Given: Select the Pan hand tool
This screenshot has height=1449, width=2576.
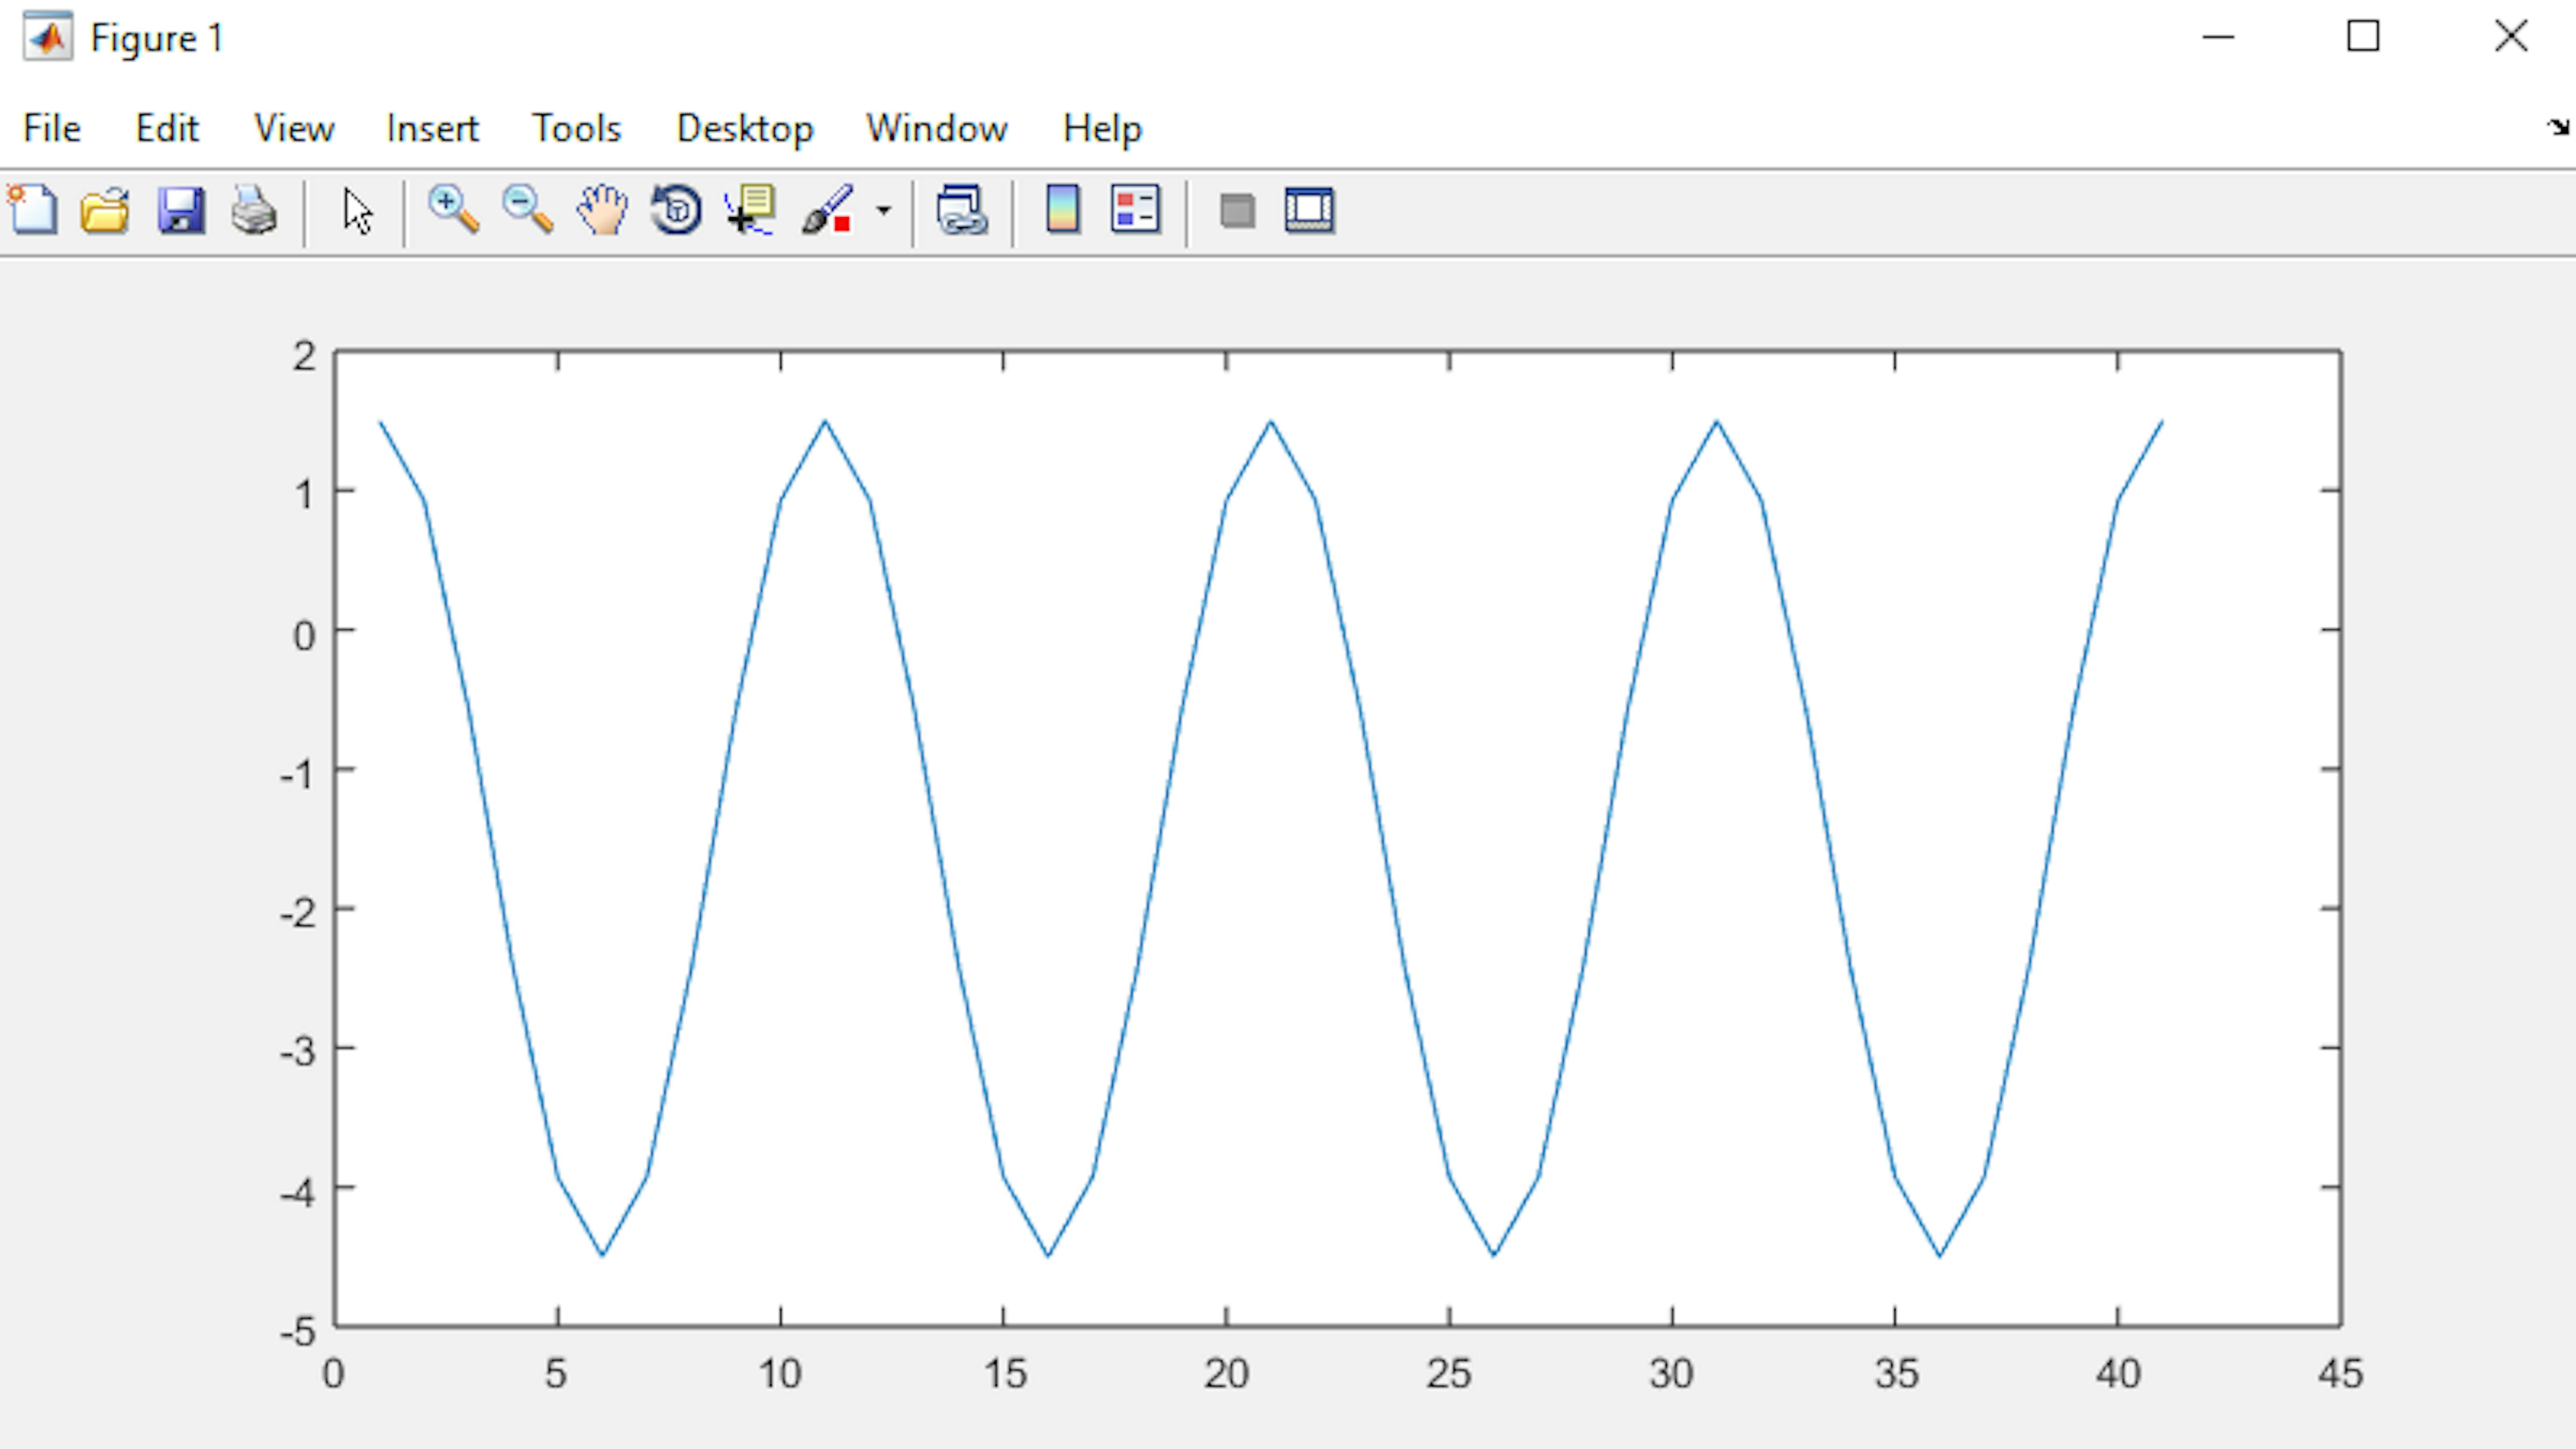Looking at the screenshot, I should [x=602, y=210].
